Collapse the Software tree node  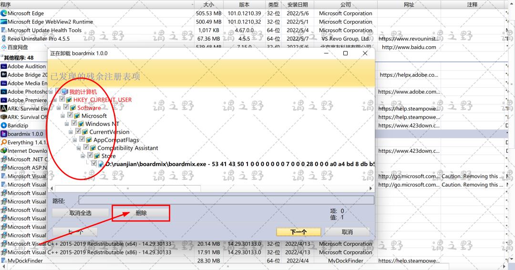tap(59, 108)
